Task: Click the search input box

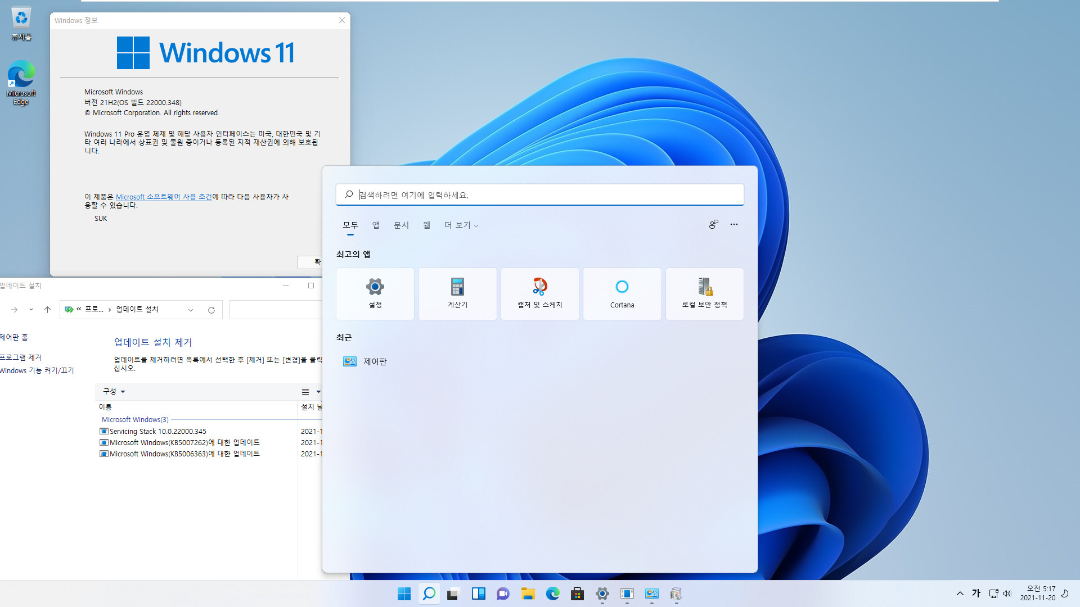Action: (x=540, y=194)
